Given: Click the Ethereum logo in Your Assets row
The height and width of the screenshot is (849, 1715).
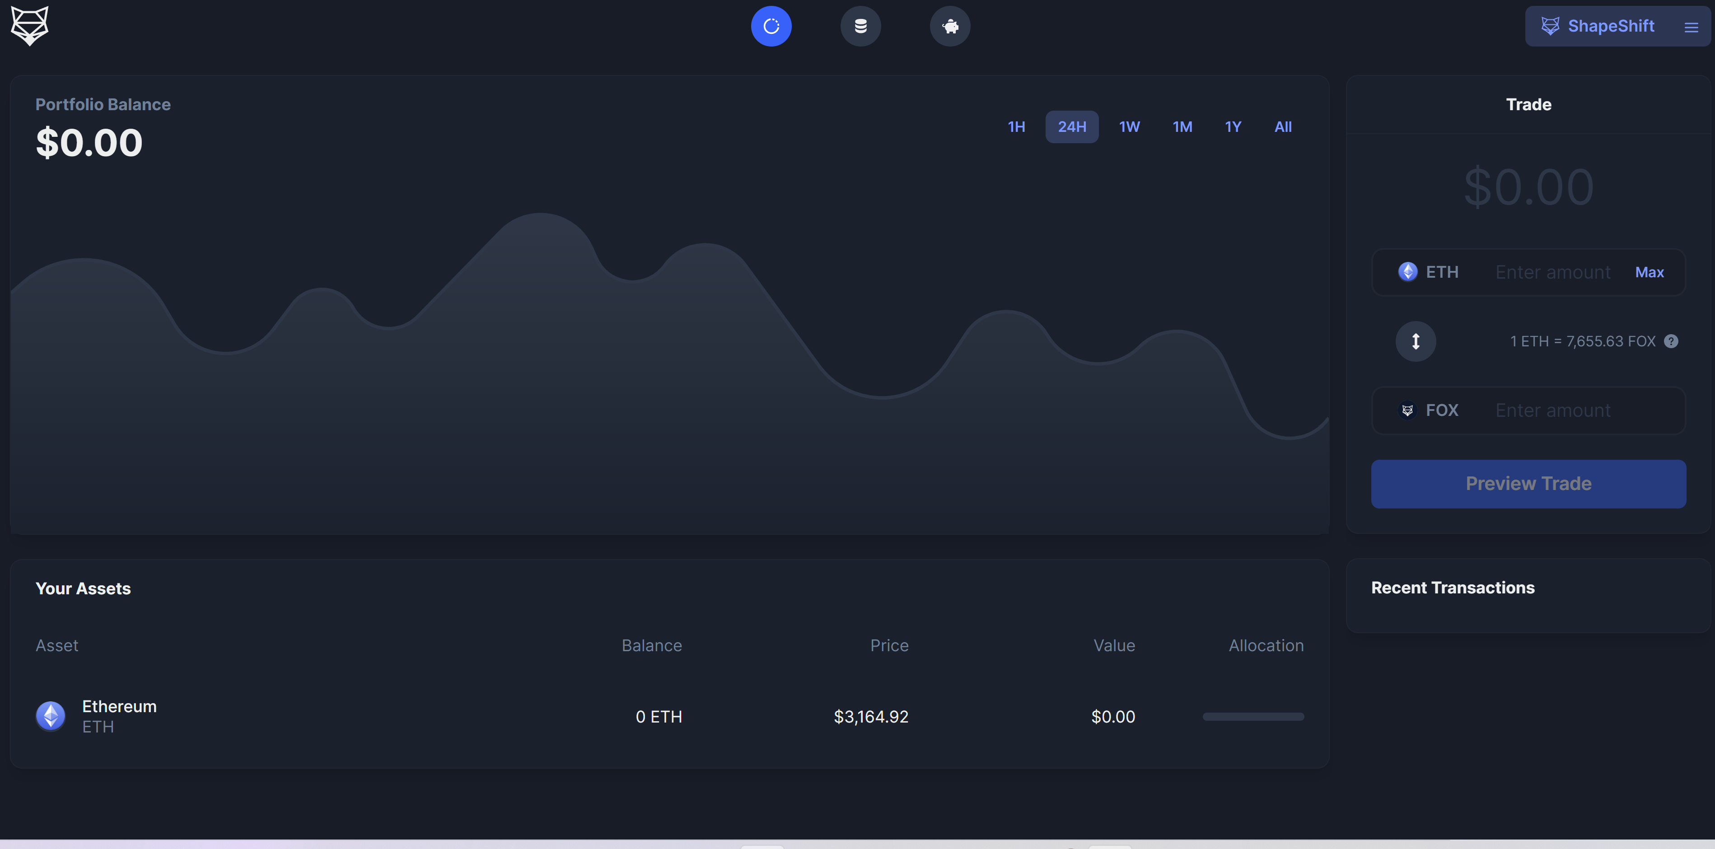Looking at the screenshot, I should pyautogui.click(x=50, y=716).
